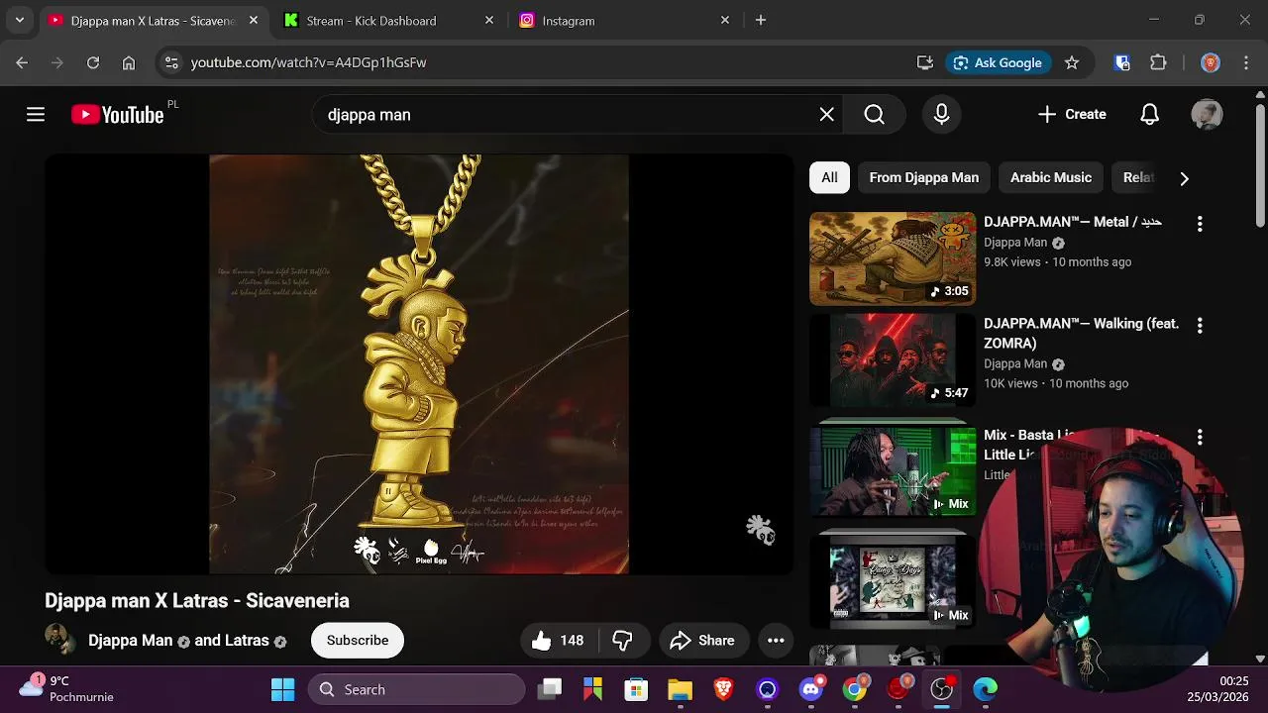Open Microsoft Edge from the taskbar

point(986,689)
